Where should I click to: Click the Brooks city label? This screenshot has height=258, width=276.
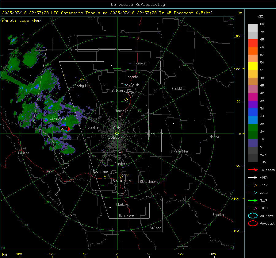coord(218,215)
